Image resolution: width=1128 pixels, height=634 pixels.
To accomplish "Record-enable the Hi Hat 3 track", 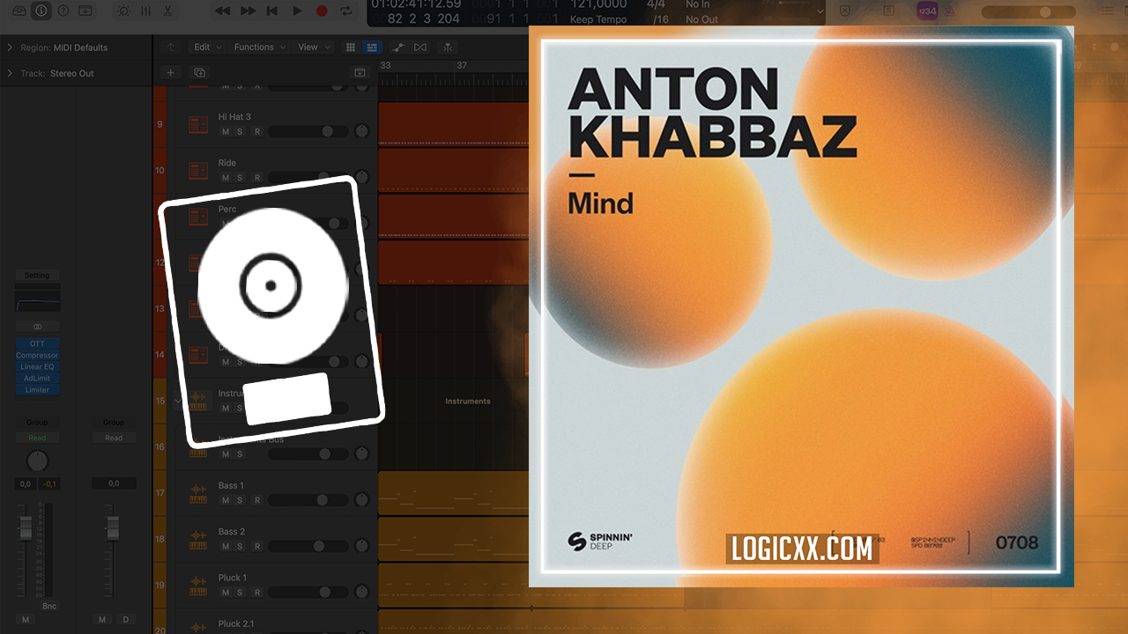I will click(256, 131).
